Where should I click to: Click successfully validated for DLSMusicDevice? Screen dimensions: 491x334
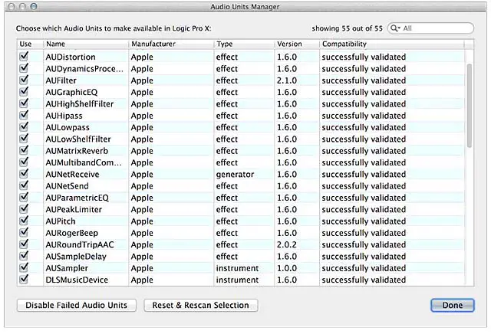(x=364, y=280)
